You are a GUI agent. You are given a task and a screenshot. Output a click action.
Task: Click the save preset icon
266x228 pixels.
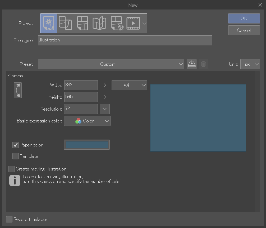(191, 64)
